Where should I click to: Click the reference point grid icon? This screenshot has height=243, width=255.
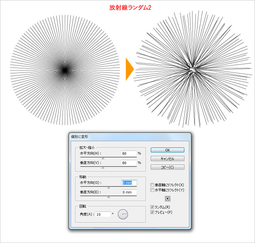(167, 199)
